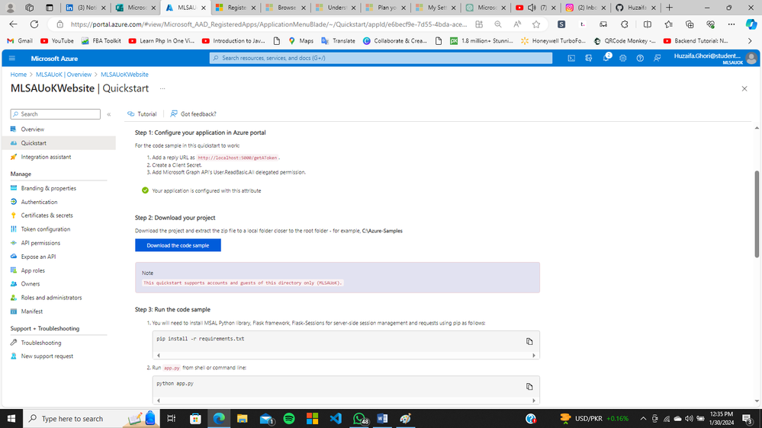The height and width of the screenshot is (428, 762).
Task: Open Certificates & secrets
Action: [47, 215]
